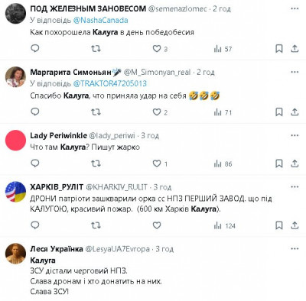Open ХАРКІВ_РУЛІТ profile avatar
This screenshot has height=301, width=306.
pos(15,192)
